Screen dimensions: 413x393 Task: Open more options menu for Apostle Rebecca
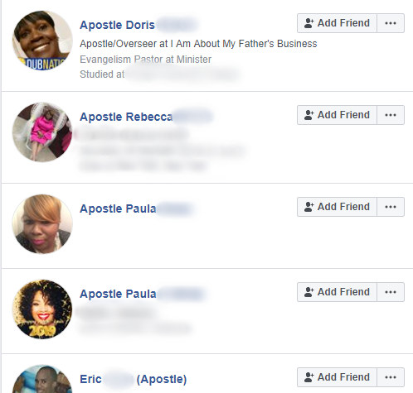click(391, 115)
